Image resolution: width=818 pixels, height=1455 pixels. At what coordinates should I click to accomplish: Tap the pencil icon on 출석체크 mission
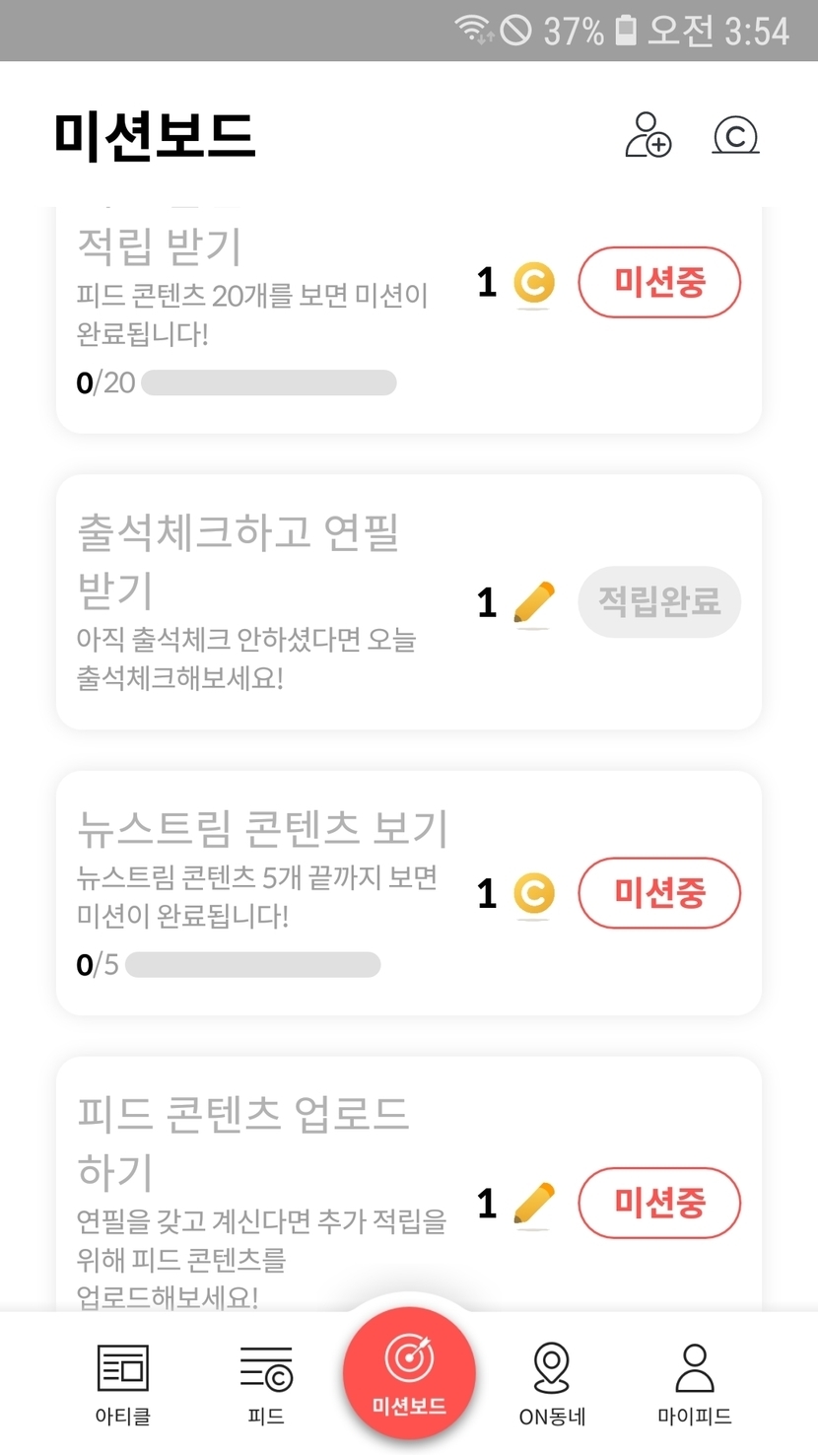click(533, 602)
